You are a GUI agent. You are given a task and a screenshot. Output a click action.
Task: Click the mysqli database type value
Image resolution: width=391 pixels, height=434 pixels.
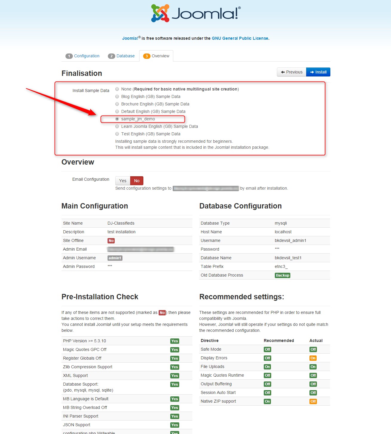[281, 223]
